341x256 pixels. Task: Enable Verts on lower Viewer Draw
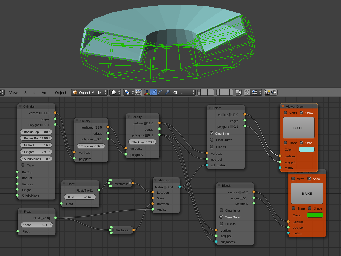[x=293, y=179]
